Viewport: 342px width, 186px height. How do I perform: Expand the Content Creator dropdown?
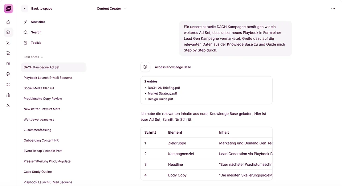click(125, 9)
